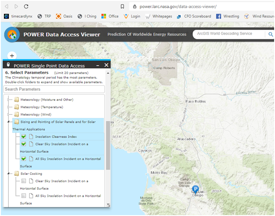
Task: Select Meteorology (Wind) tree label
Action: pos(36,114)
